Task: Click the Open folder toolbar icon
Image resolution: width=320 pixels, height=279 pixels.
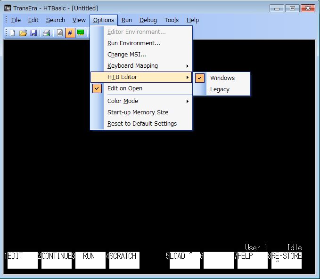Action: click(23, 33)
